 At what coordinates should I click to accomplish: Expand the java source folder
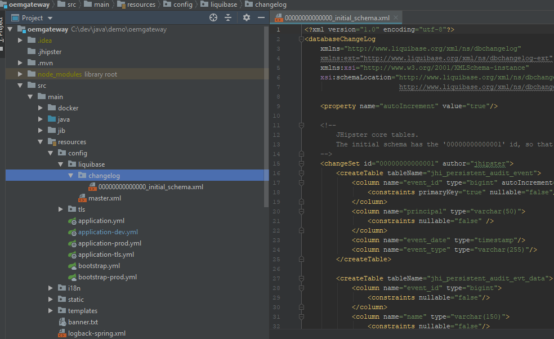click(x=41, y=119)
